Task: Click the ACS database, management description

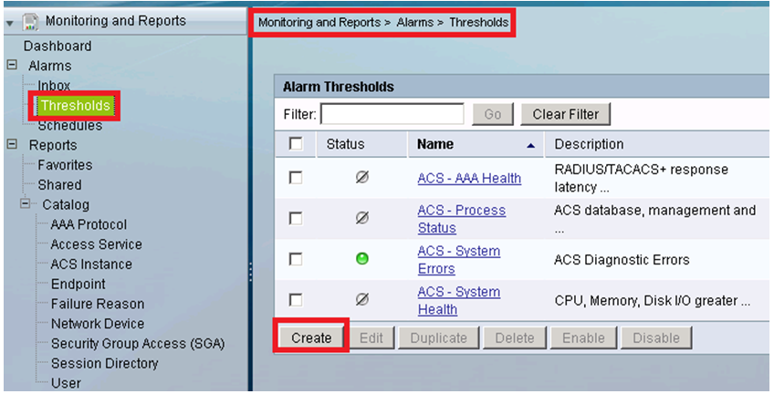Action: [655, 219]
